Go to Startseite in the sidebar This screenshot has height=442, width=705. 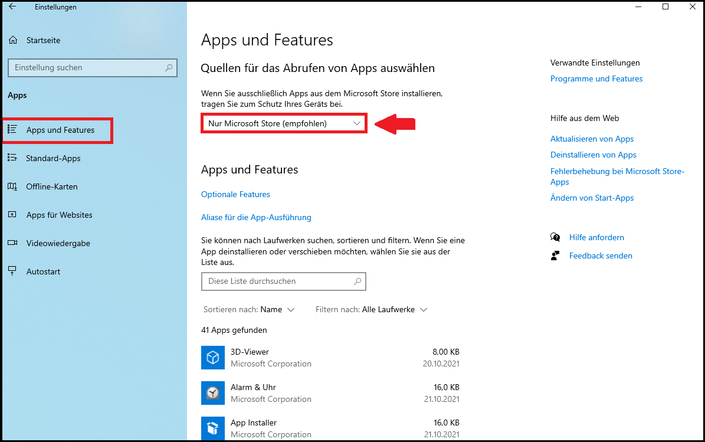43,40
